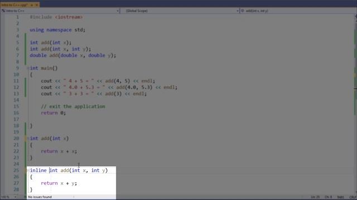Open the 100 % zoom level dropdown
The width and height of the screenshot is (357, 200).
point(9,197)
